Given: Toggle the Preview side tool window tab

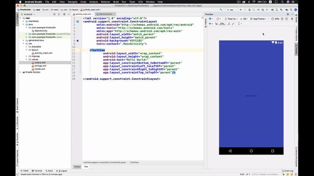Looking at the screenshot, I should (296, 49).
